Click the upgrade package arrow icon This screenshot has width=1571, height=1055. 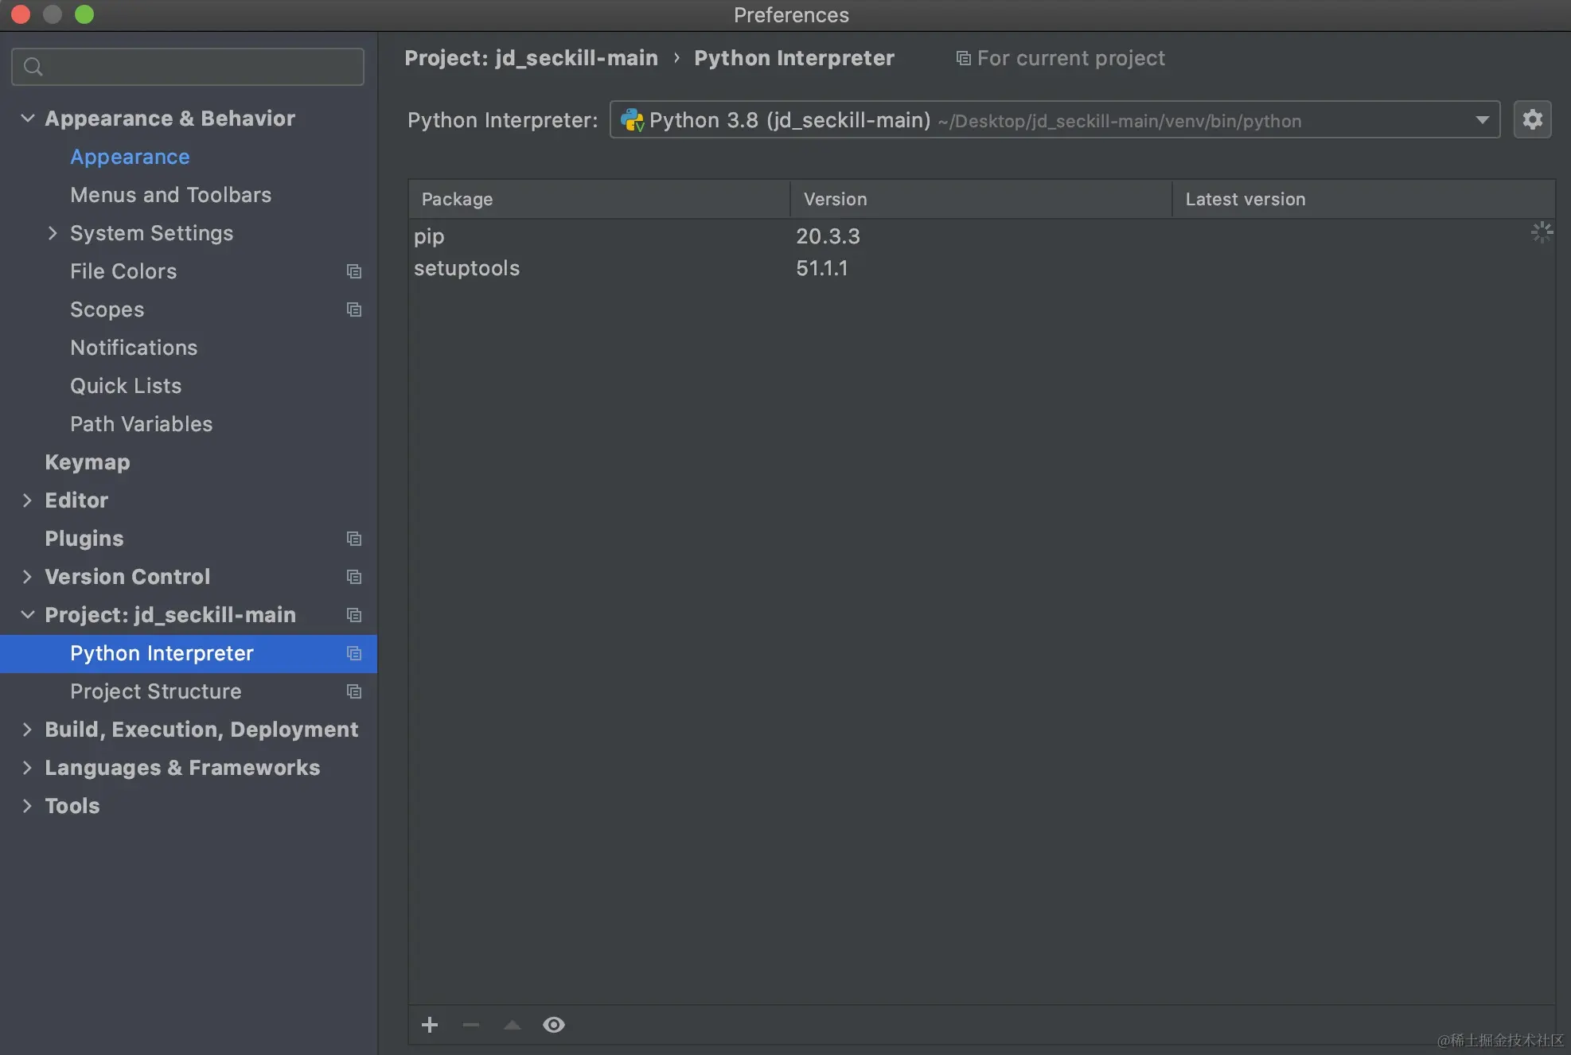click(513, 1025)
